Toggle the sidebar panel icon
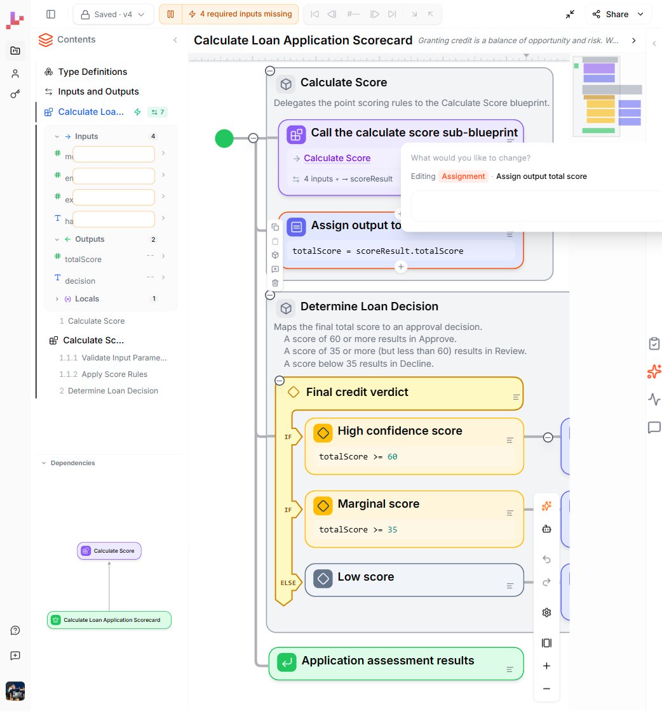 point(51,14)
